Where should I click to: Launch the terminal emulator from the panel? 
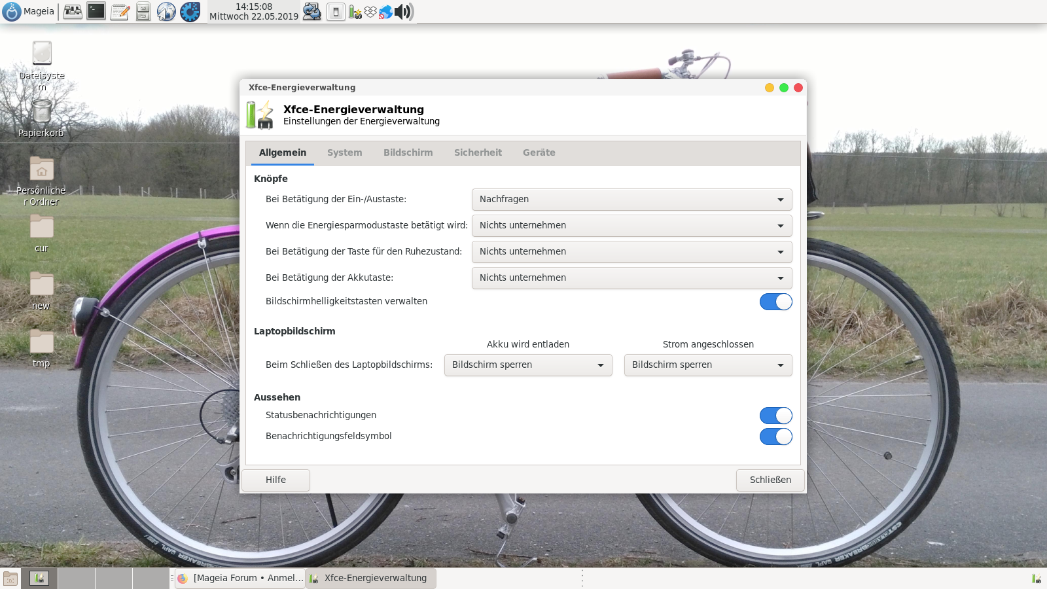(96, 11)
